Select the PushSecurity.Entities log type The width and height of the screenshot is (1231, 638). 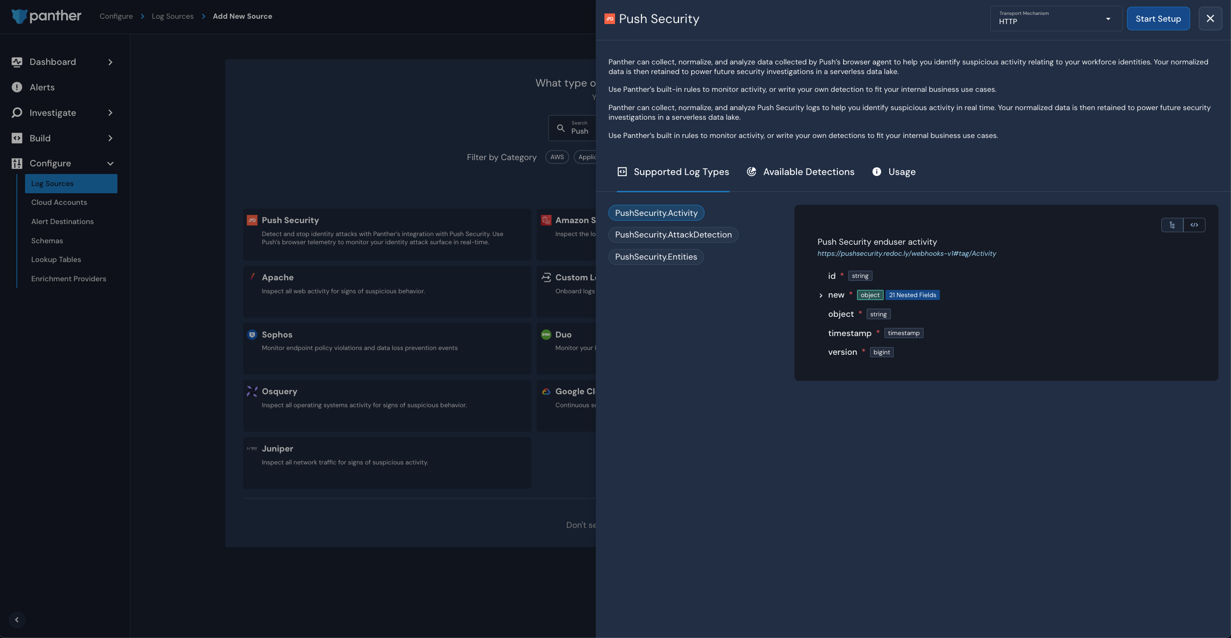tap(656, 257)
